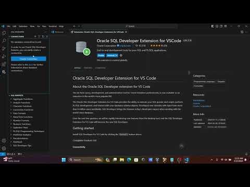The height and width of the screenshot is (187, 250).
Task: Open the File menu
Action: 8,26
